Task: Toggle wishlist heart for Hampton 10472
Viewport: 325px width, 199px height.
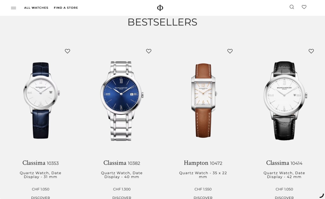Action: point(230,51)
